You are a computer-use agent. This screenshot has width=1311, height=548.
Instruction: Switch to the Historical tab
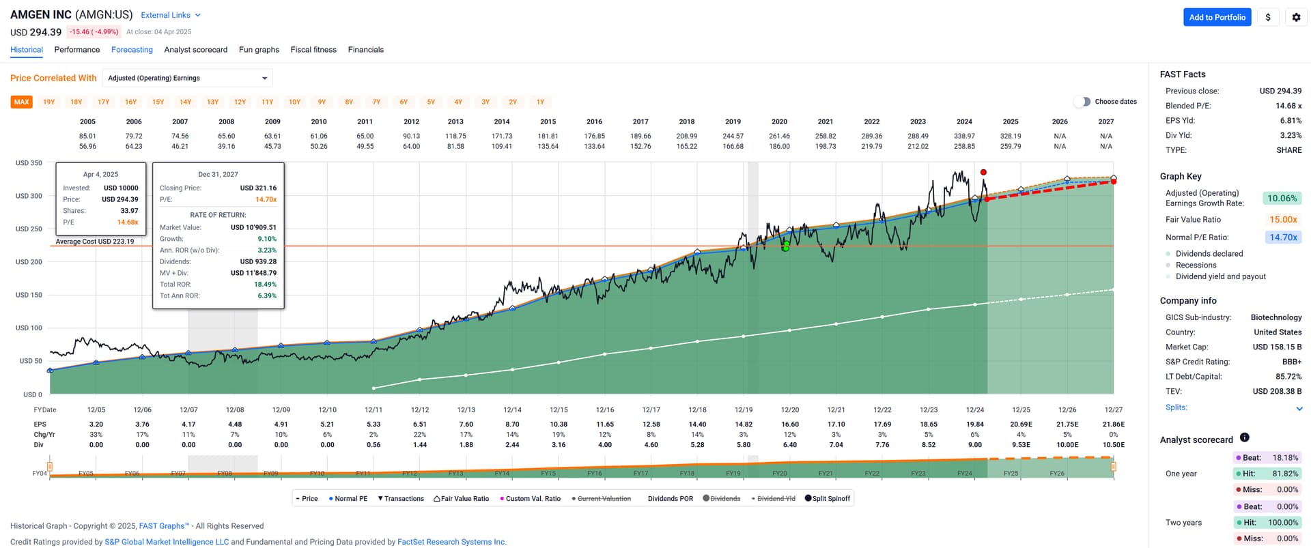pos(27,50)
